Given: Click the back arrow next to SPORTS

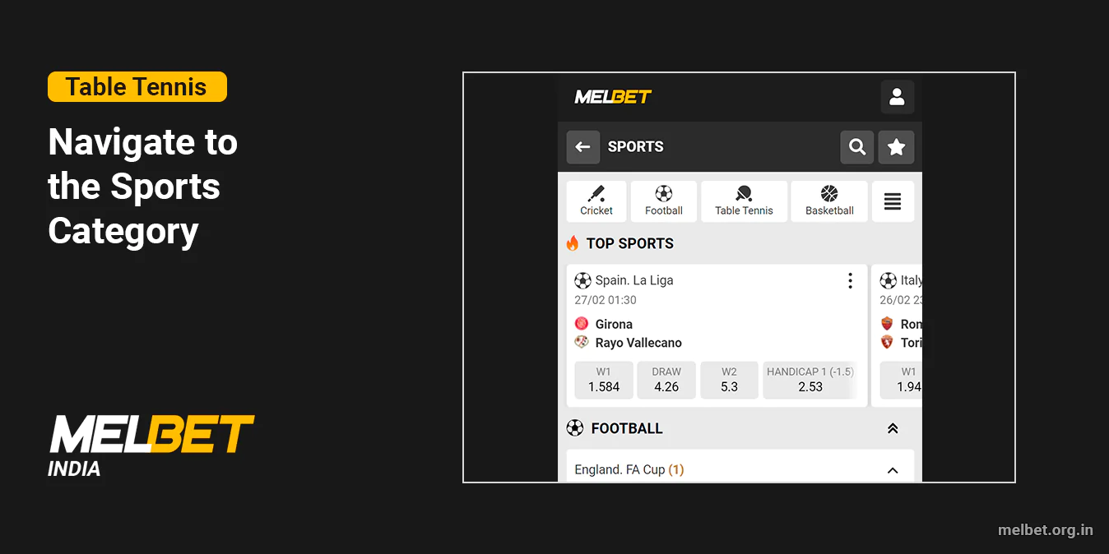Looking at the screenshot, I should click(x=582, y=146).
